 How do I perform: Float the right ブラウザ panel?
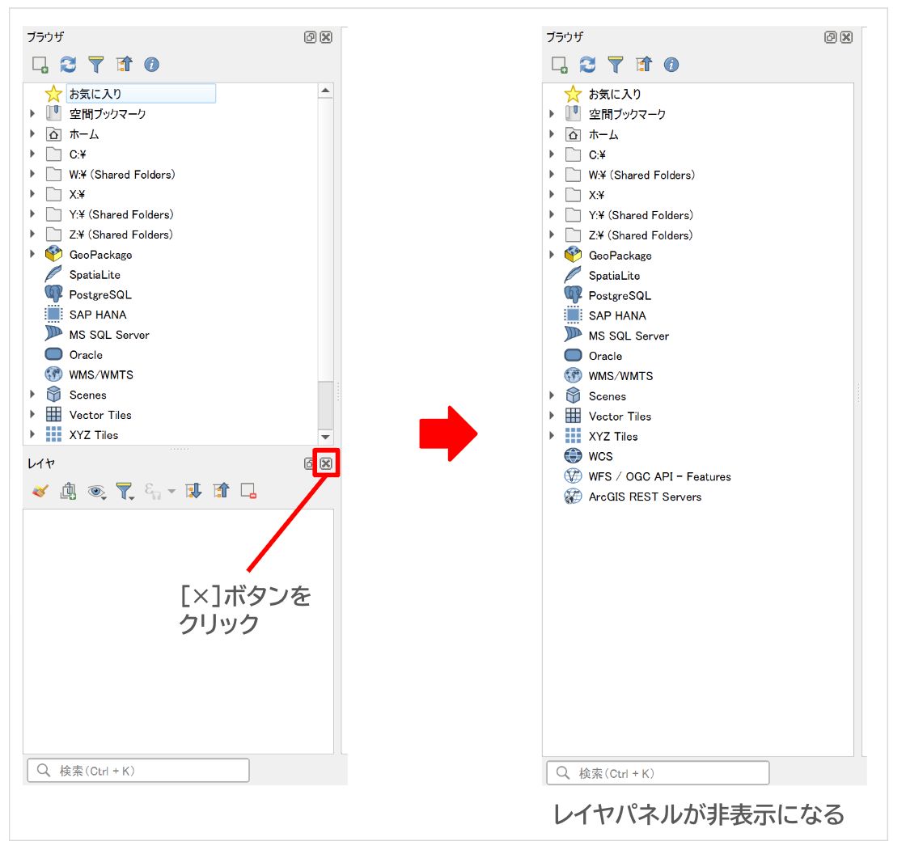(x=830, y=37)
